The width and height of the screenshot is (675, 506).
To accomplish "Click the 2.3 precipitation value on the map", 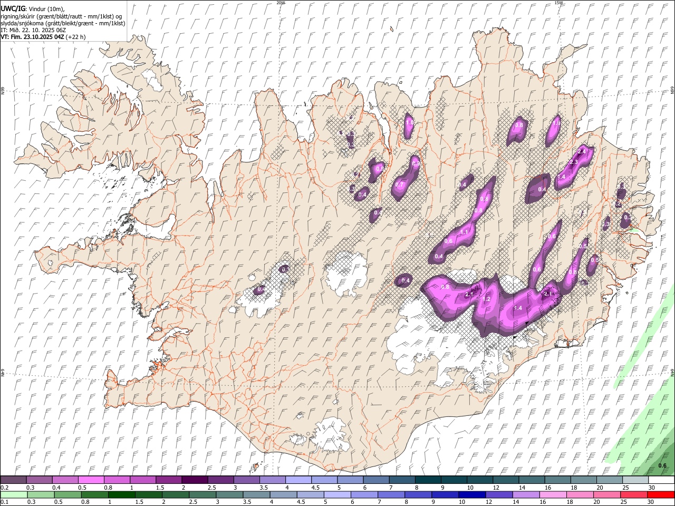I will point(574,162).
